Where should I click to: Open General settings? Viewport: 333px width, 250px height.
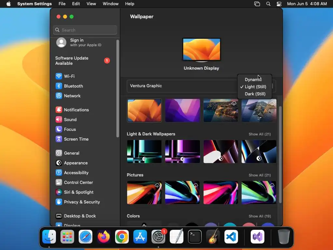(x=67, y=153)
